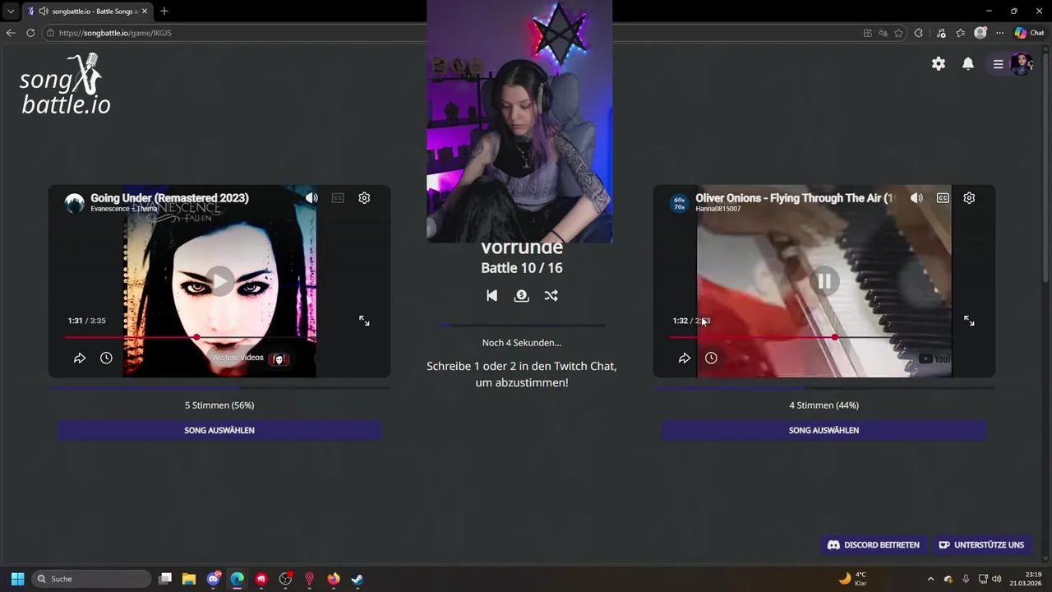This screenshot has height=592, width=1052.
Task: Click the Going Under progress bar
Action: click(x=219, y=337)
